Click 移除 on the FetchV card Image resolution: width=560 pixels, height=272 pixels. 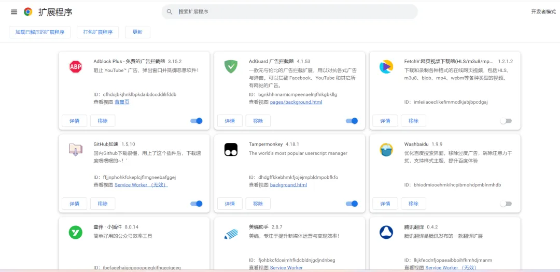tap(413, 121)
